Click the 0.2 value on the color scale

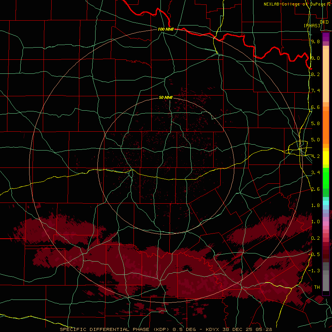pos(315,238)
